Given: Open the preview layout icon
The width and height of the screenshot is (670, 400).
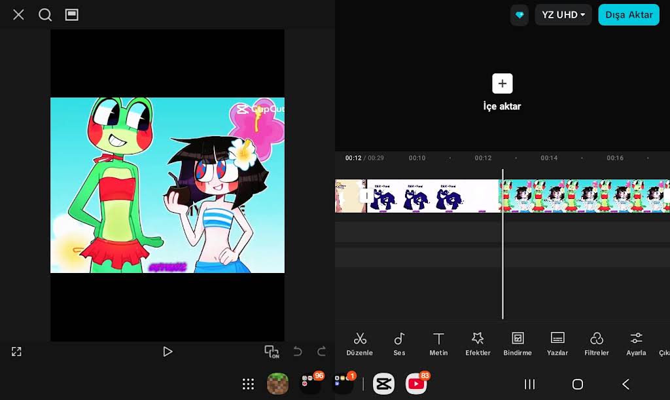Looking at the screenshot, I should coord(72,15).
